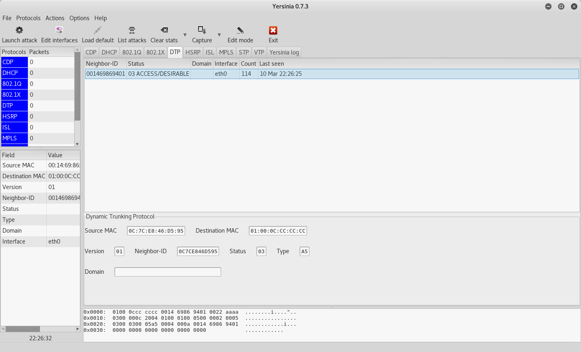Select the CDP row in the protocols list
This screenshot has height=352, width=581.
pyautogui.click(x=38, y=62)
